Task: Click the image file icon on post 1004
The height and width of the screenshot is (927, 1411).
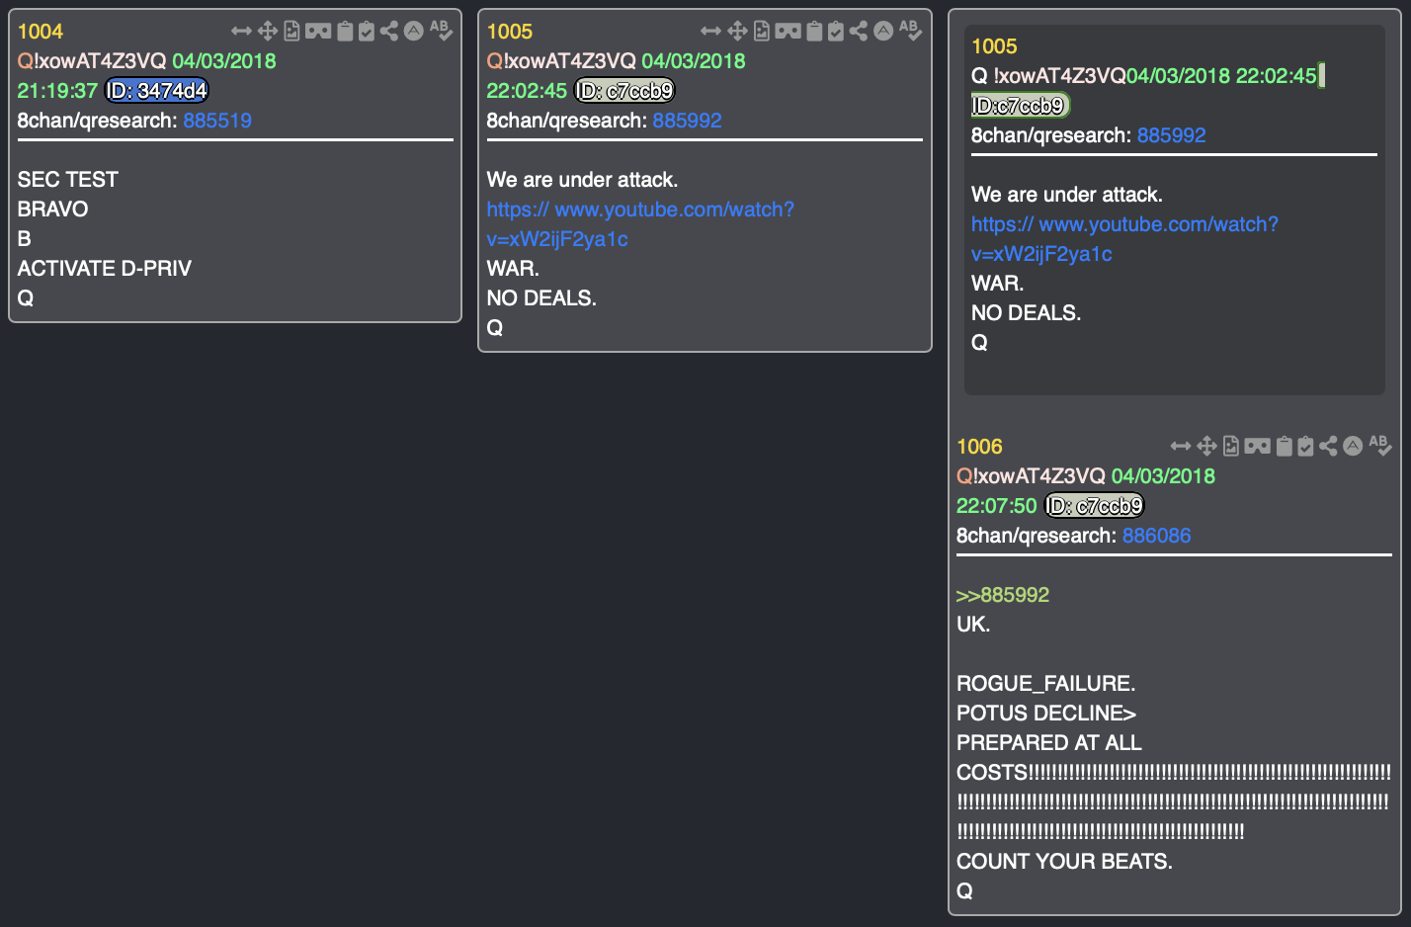Action: click(291, 32)
